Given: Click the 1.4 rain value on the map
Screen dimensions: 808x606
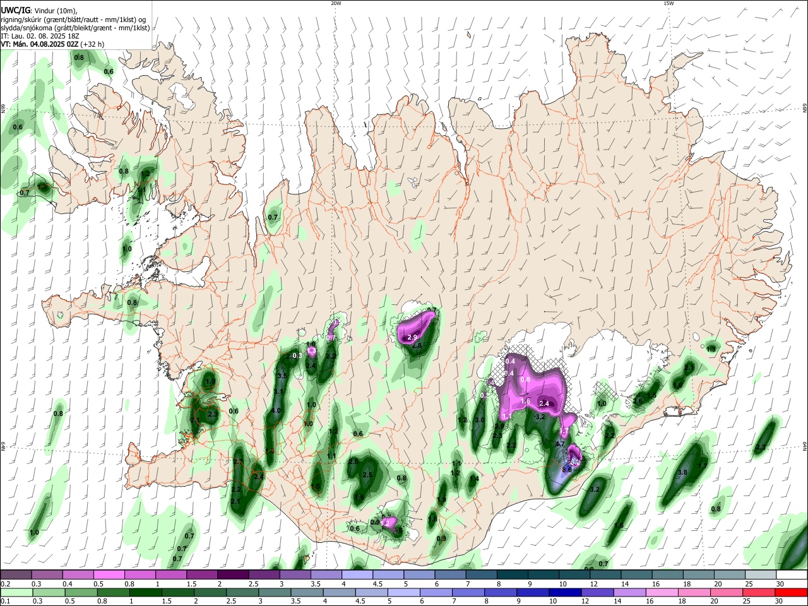Looking at the screenshot, I should [475, 478].
